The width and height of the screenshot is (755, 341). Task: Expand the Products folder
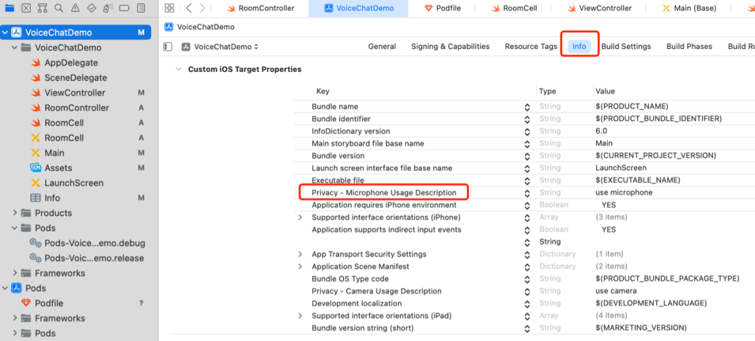click(15, 213)
